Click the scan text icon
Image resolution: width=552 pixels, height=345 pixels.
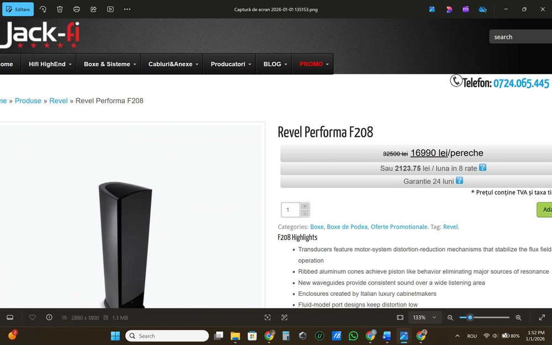[284, 317]
